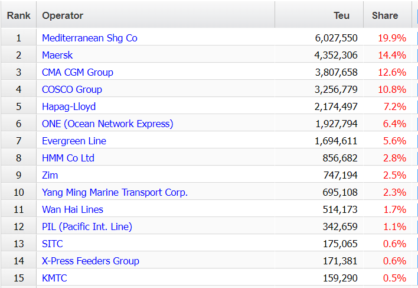Click the 19.9% share value
Viewport: 418px width, 288px height.
392,38
